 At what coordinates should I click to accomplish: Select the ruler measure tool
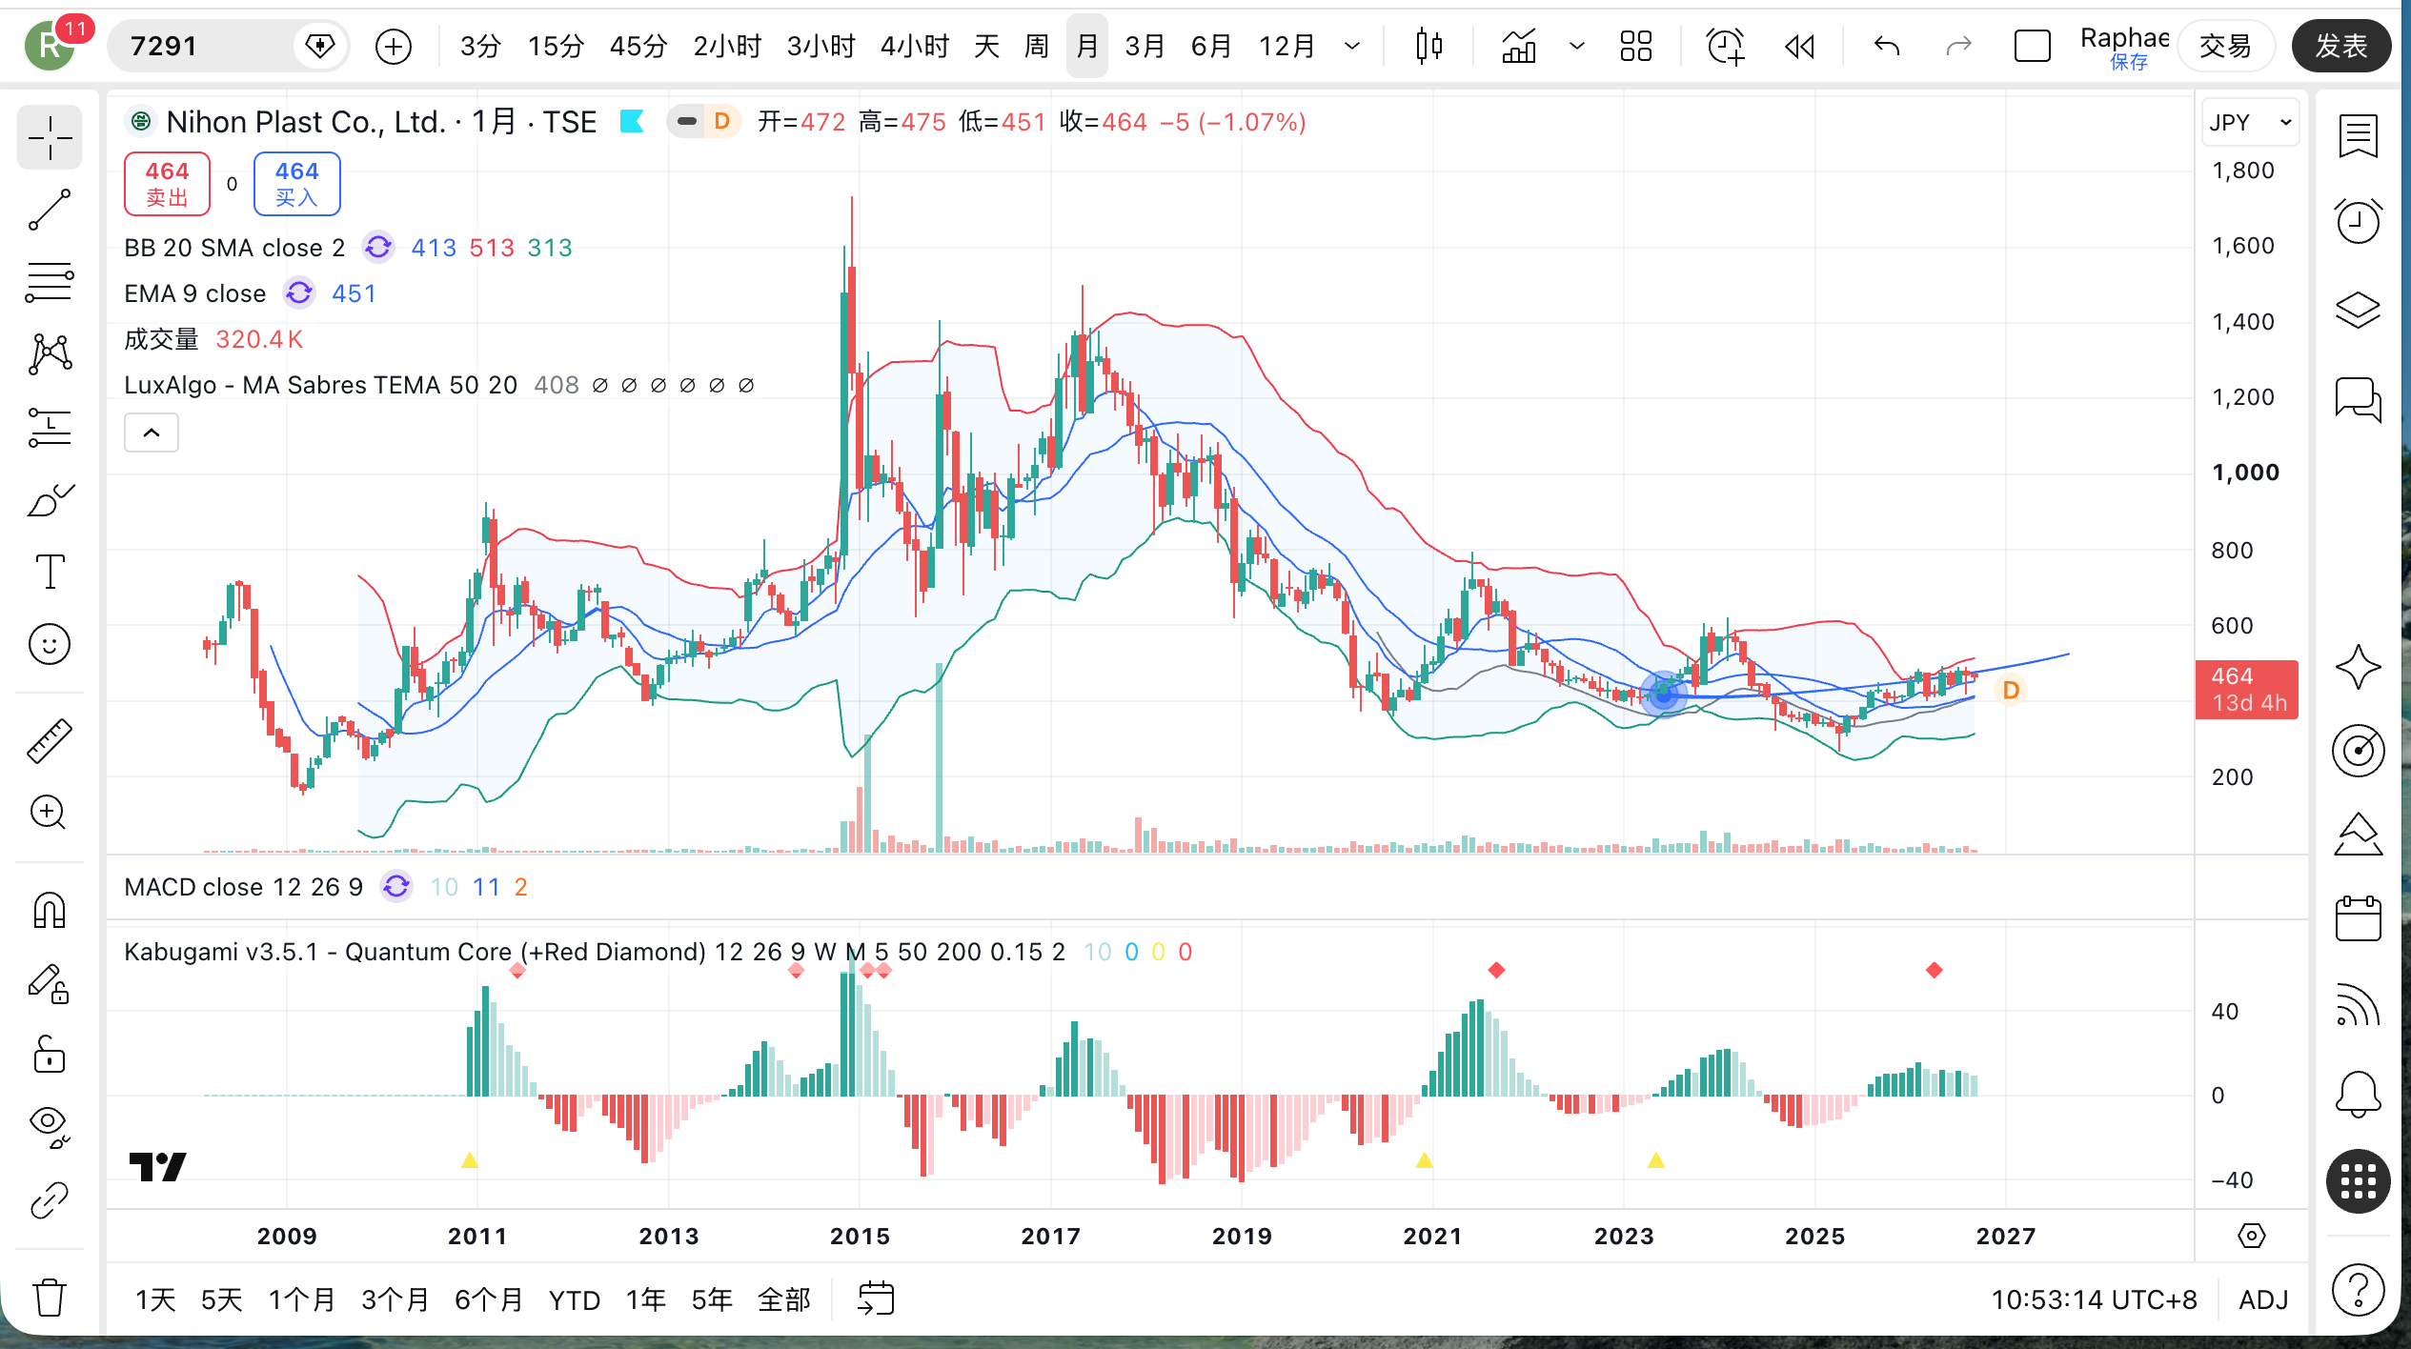[x=50, y=741]
